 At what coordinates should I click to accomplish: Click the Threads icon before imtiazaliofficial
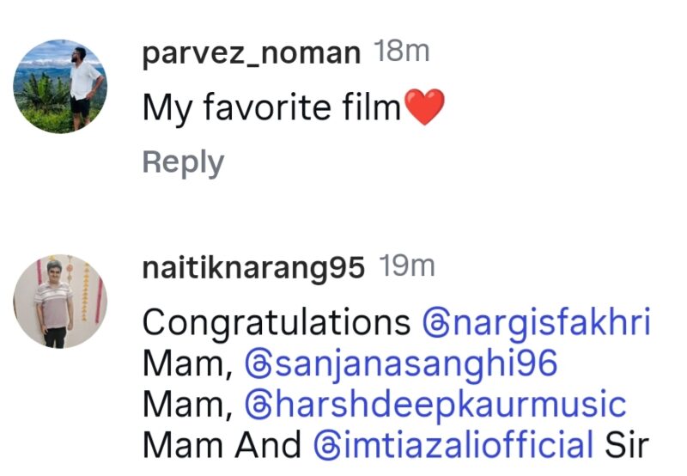tap(325, 445)
